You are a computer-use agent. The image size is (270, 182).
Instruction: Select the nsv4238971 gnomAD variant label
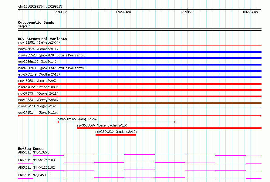tap(52, 68)
